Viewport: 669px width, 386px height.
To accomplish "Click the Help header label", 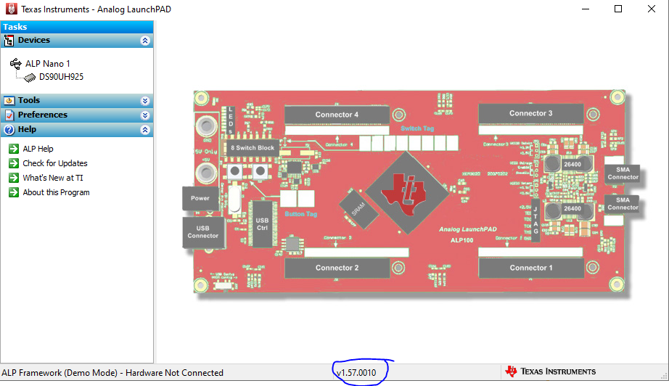I will (27, 129).
